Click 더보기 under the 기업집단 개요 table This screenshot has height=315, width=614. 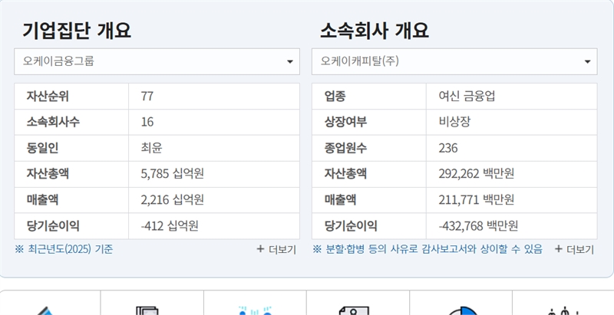click(276, 250)
